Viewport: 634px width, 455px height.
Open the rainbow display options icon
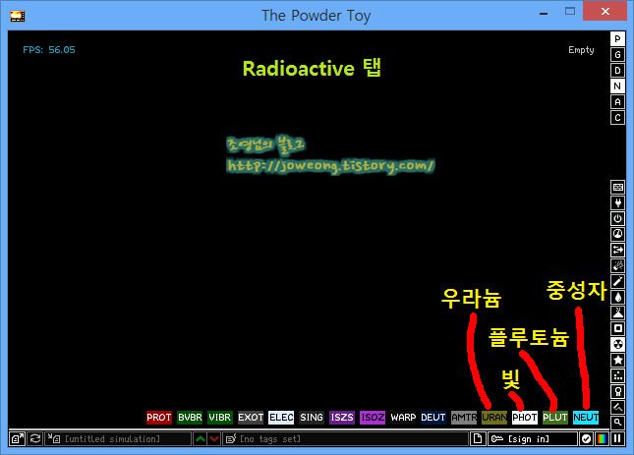(x=602, y=439)
